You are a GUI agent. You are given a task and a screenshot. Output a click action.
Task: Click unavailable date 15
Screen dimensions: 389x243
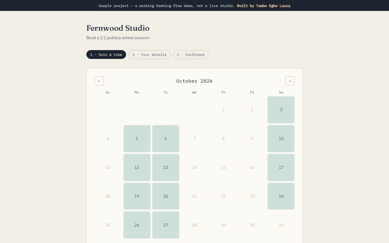click(223, 167)
